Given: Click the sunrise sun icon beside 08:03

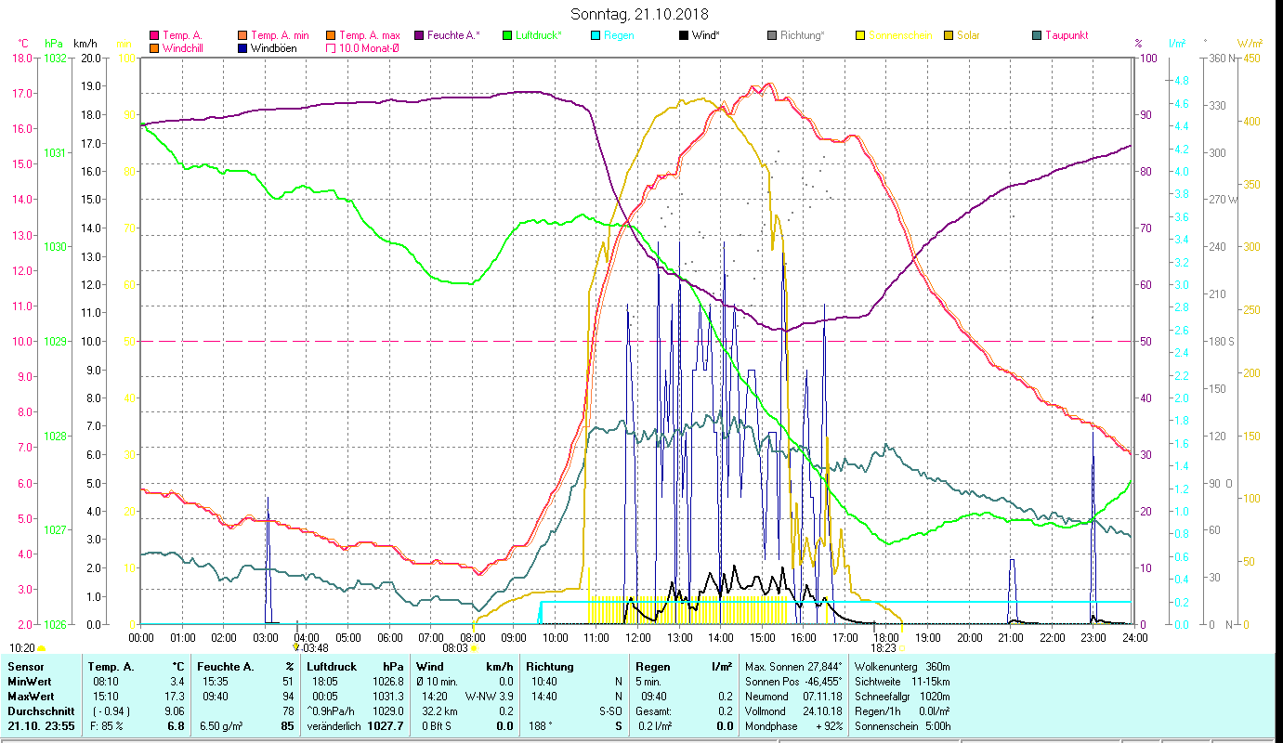Looking at the screenshot, I should [x=474, y=648].
